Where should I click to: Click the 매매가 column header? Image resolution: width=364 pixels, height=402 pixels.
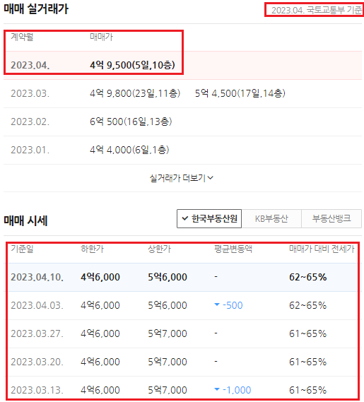(101, 37)
